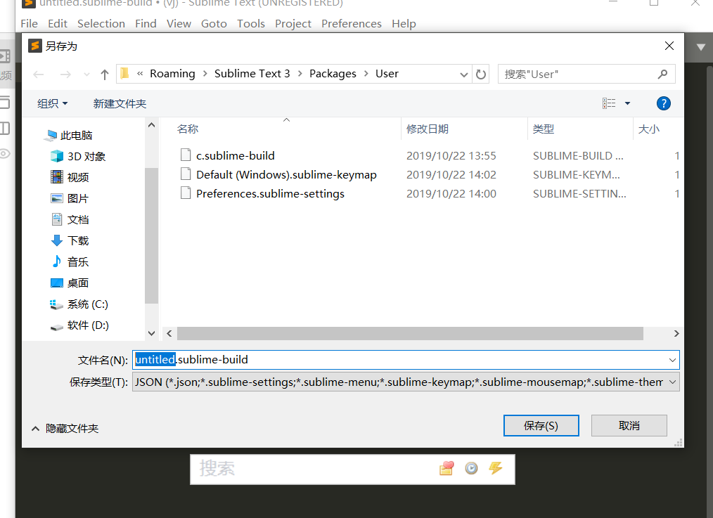
Task: Collapse folders with 隐藏文件夹
Action: 65,429
